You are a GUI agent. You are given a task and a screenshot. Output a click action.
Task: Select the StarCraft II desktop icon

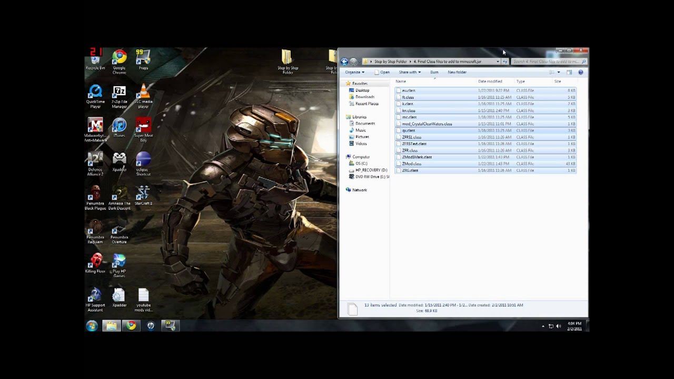coord(143,195)
